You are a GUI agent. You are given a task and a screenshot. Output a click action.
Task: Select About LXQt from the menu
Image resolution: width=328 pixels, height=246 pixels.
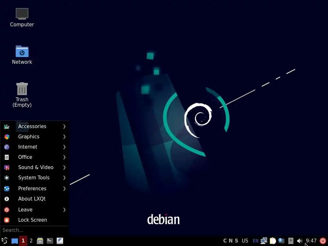click(35, 199)
